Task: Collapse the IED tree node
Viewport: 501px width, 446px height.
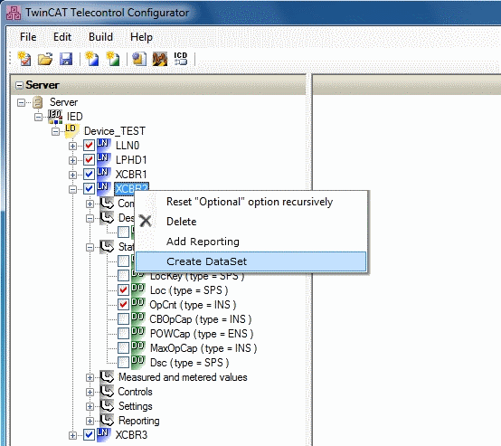Action: click(38, 117)
